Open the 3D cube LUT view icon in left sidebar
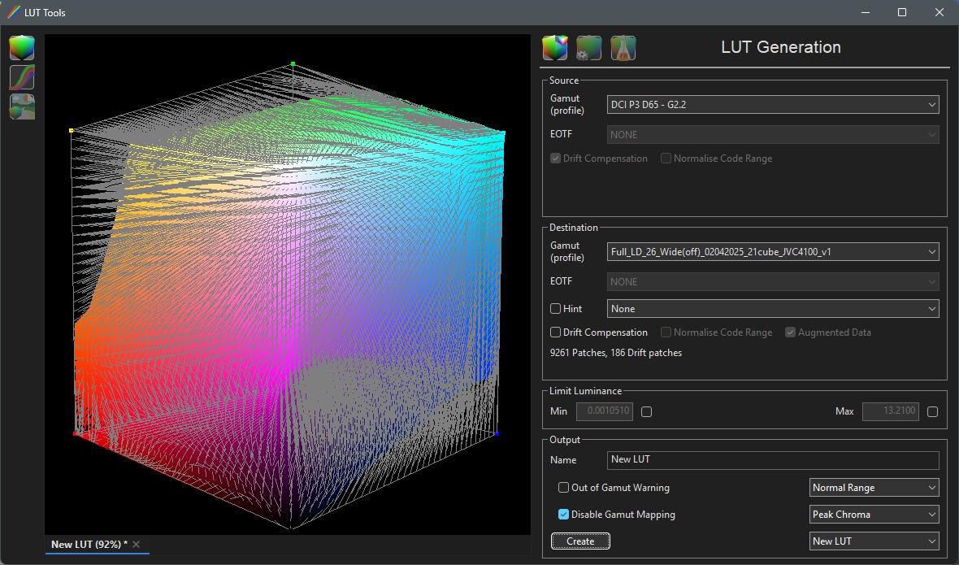This screenshot has width=959, height=565. pos(22,48)
